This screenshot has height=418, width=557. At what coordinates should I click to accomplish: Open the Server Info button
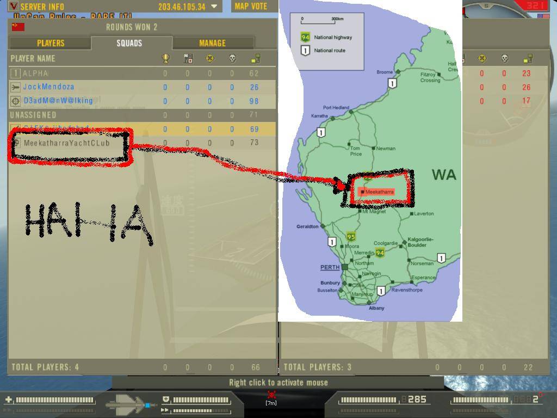(x=42, y=7)
